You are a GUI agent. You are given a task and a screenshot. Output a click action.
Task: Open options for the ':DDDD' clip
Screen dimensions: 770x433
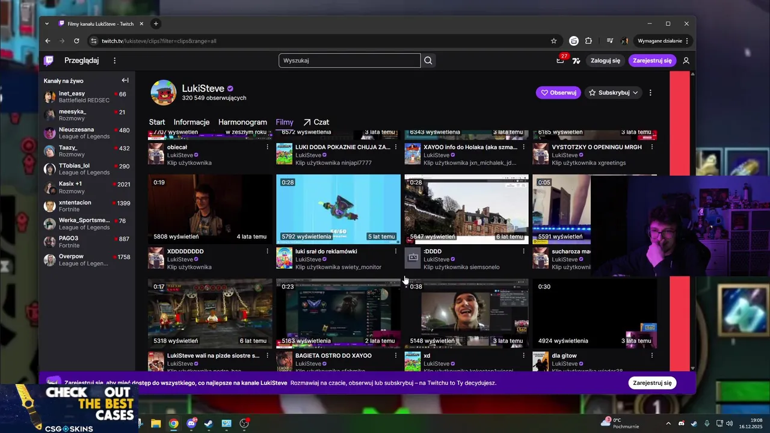tap(523, 251)
